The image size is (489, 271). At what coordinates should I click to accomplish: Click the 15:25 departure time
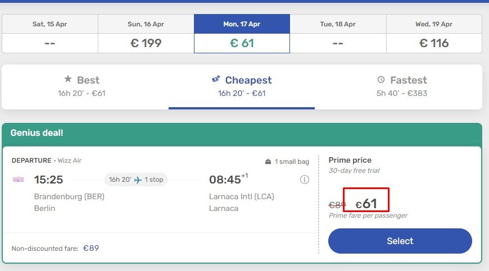click(48, 180)
